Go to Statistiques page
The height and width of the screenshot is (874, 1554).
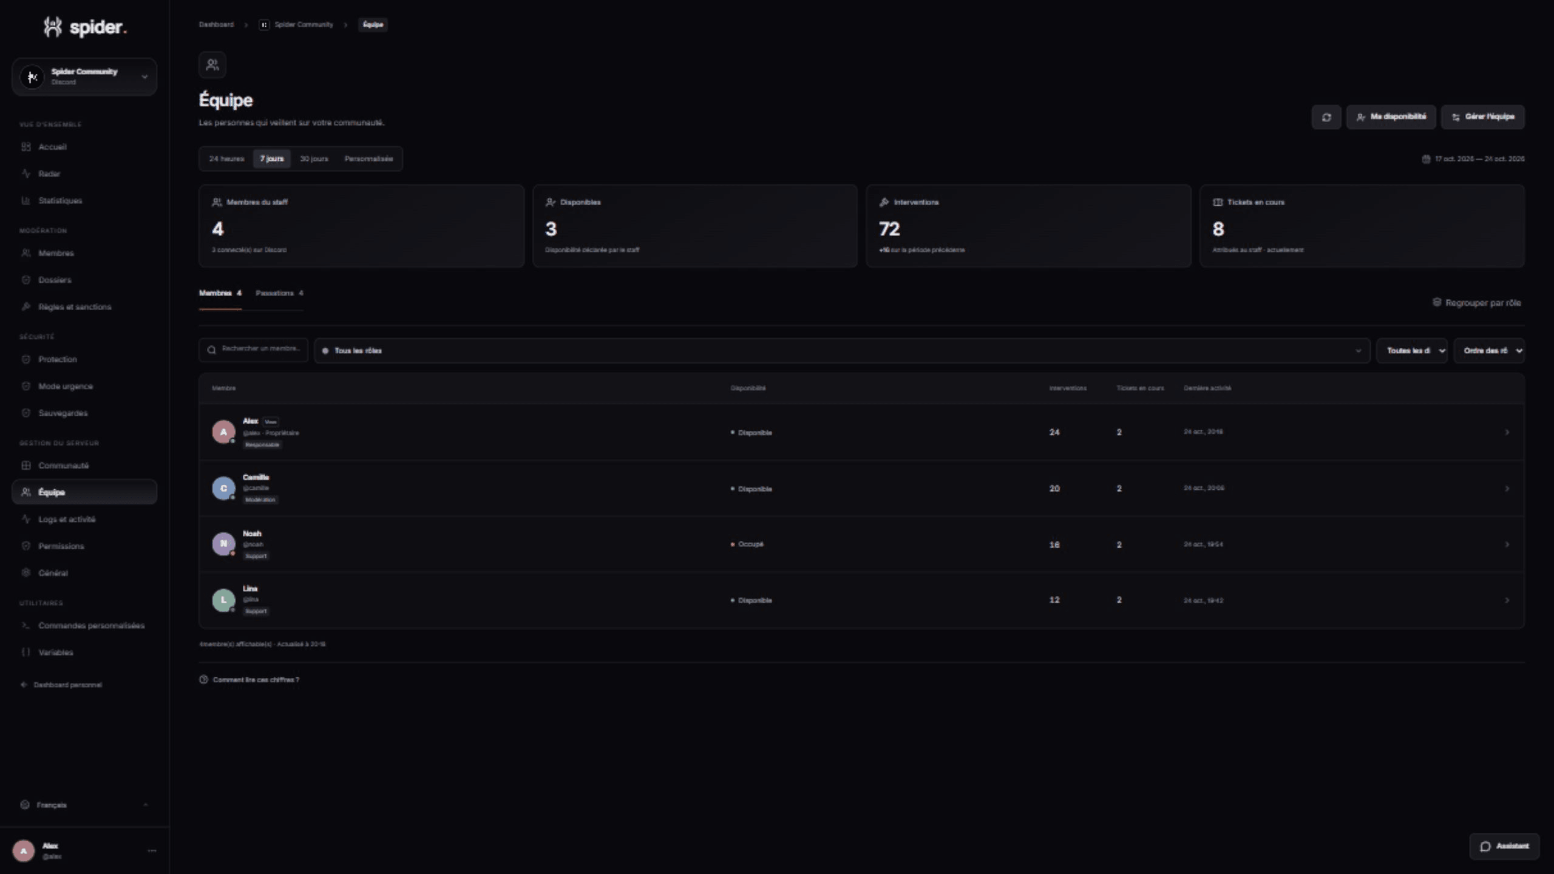(x=84, y=200)
